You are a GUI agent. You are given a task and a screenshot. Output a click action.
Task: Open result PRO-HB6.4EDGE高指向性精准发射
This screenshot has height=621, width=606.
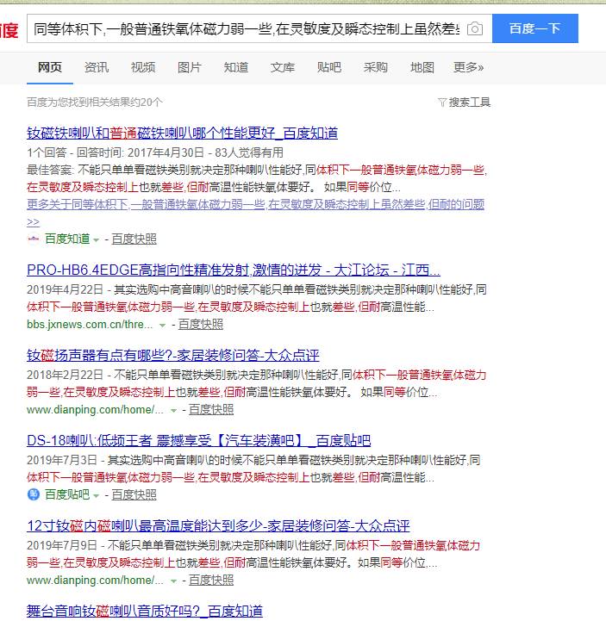click(234, 270)
